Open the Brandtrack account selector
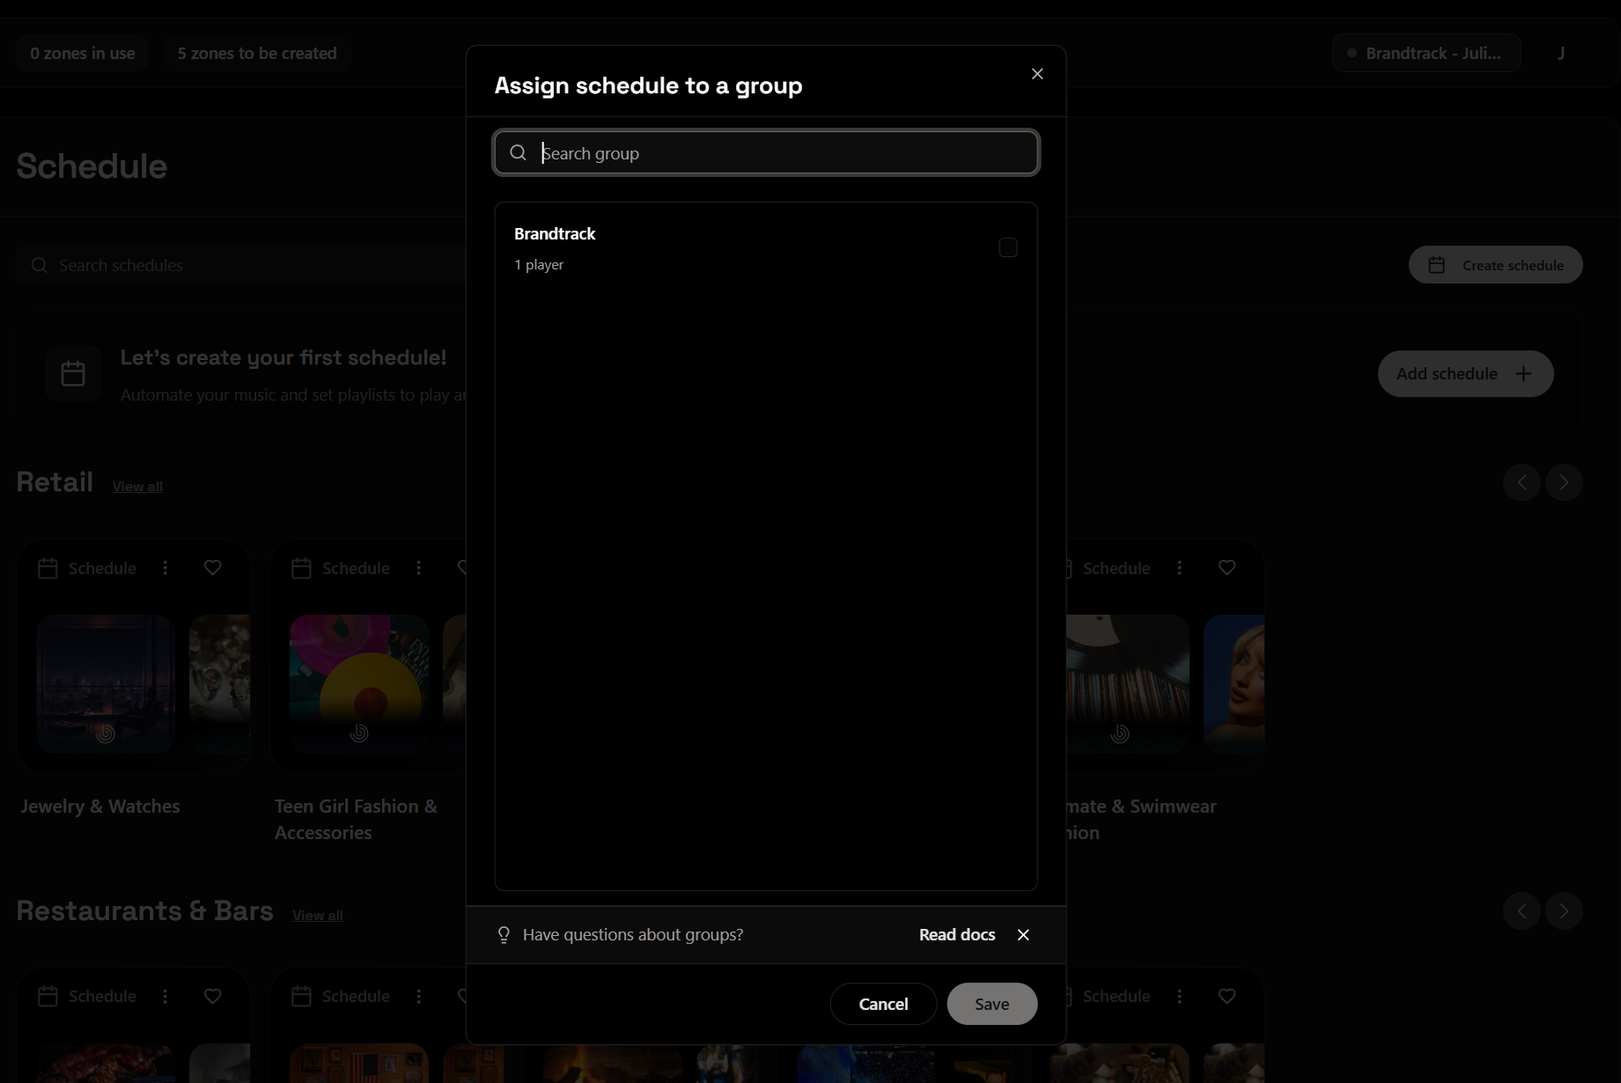 click(x=1426, y=53)
